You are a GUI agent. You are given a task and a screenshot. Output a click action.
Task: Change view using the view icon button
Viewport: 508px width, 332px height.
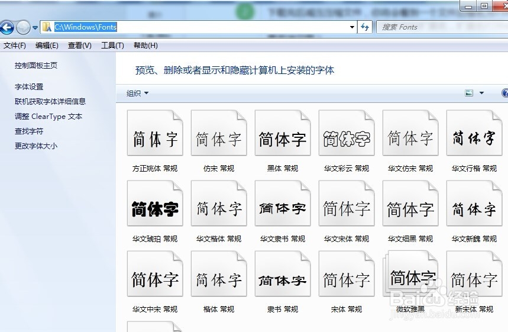click(x=469, y=93)
